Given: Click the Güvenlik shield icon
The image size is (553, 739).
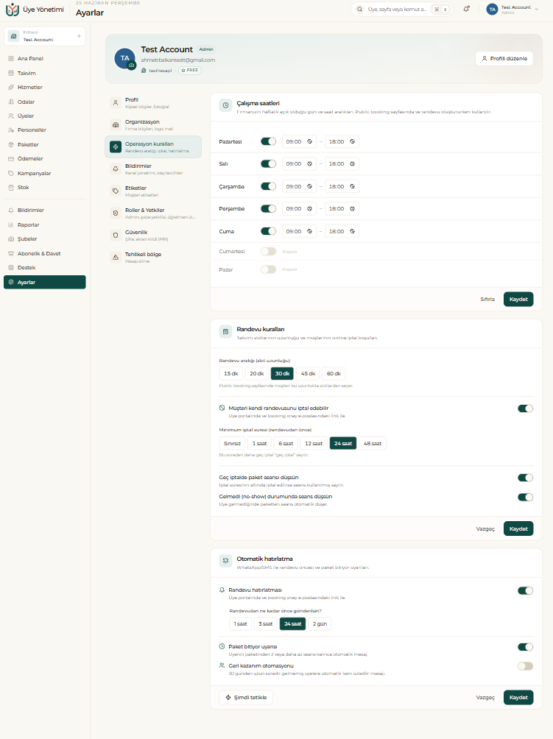Looking at the screenshot, I should click(116, 236).
